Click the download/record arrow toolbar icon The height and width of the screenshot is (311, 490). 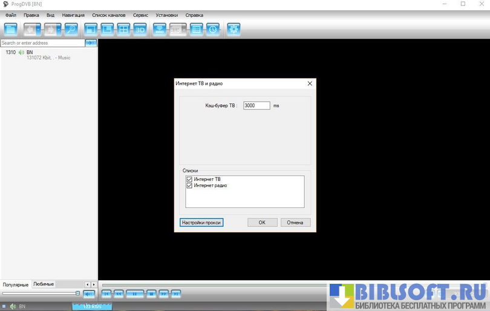(160, 29)
